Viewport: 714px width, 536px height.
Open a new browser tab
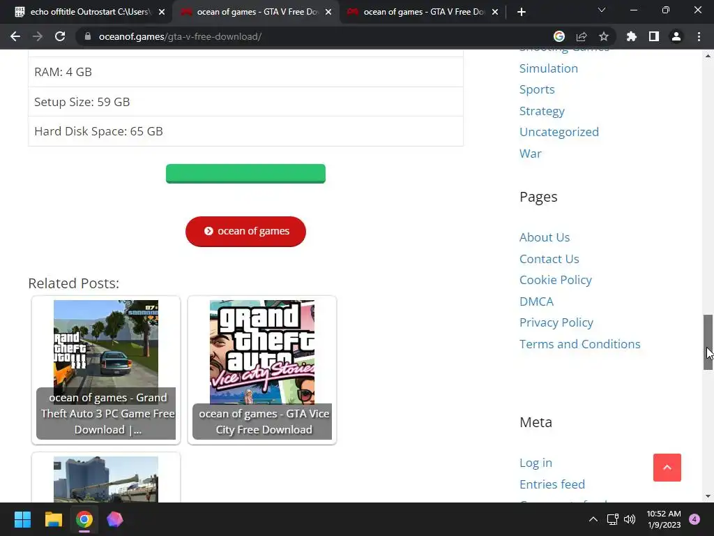[522, 12]
